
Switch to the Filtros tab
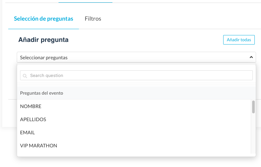tap(93, 19)
